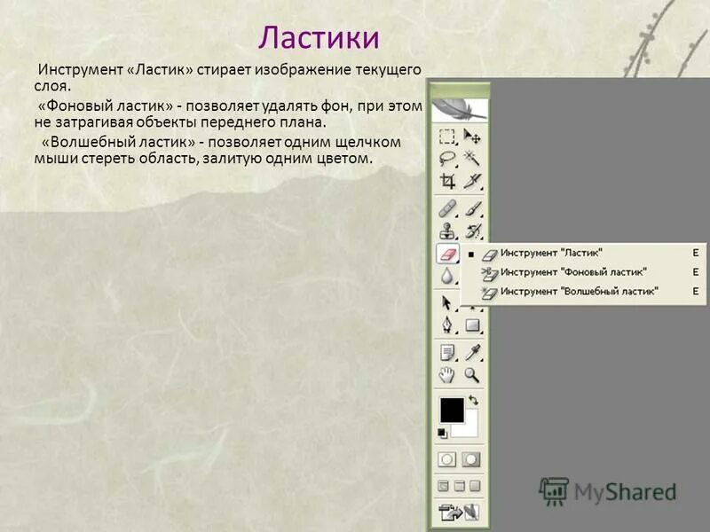Choose Инструмент "Ластик" from flyout
The image size is (710, 532).
(x=583, y=254)
